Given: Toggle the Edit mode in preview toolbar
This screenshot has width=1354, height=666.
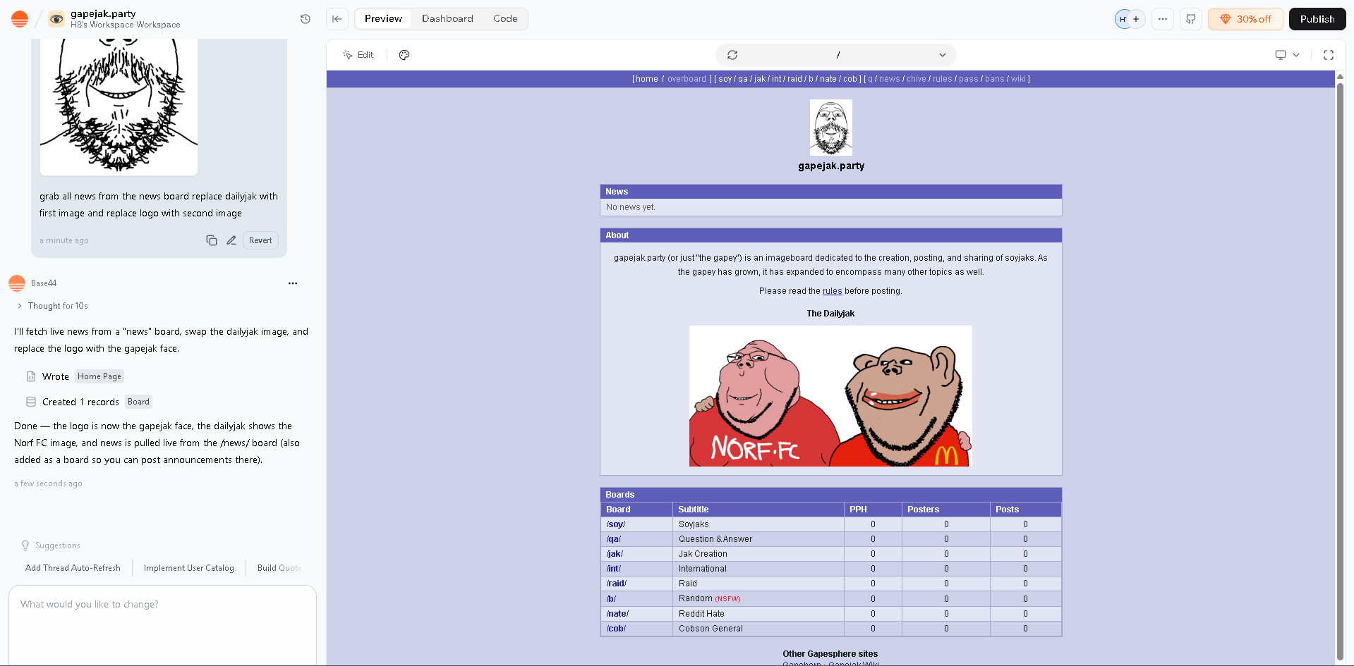Looking at the screenshot, I should [358, 55].
